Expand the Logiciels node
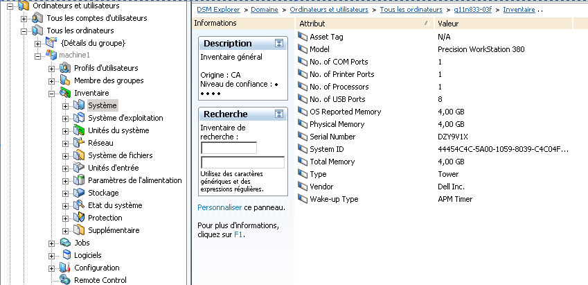588x285 pixels. tap(51, 256)
